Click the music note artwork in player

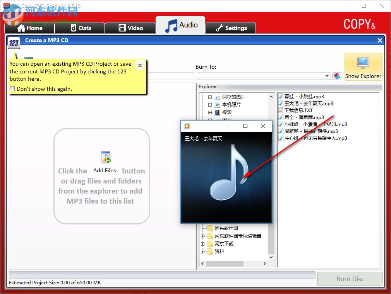click(x=229, y=172)
